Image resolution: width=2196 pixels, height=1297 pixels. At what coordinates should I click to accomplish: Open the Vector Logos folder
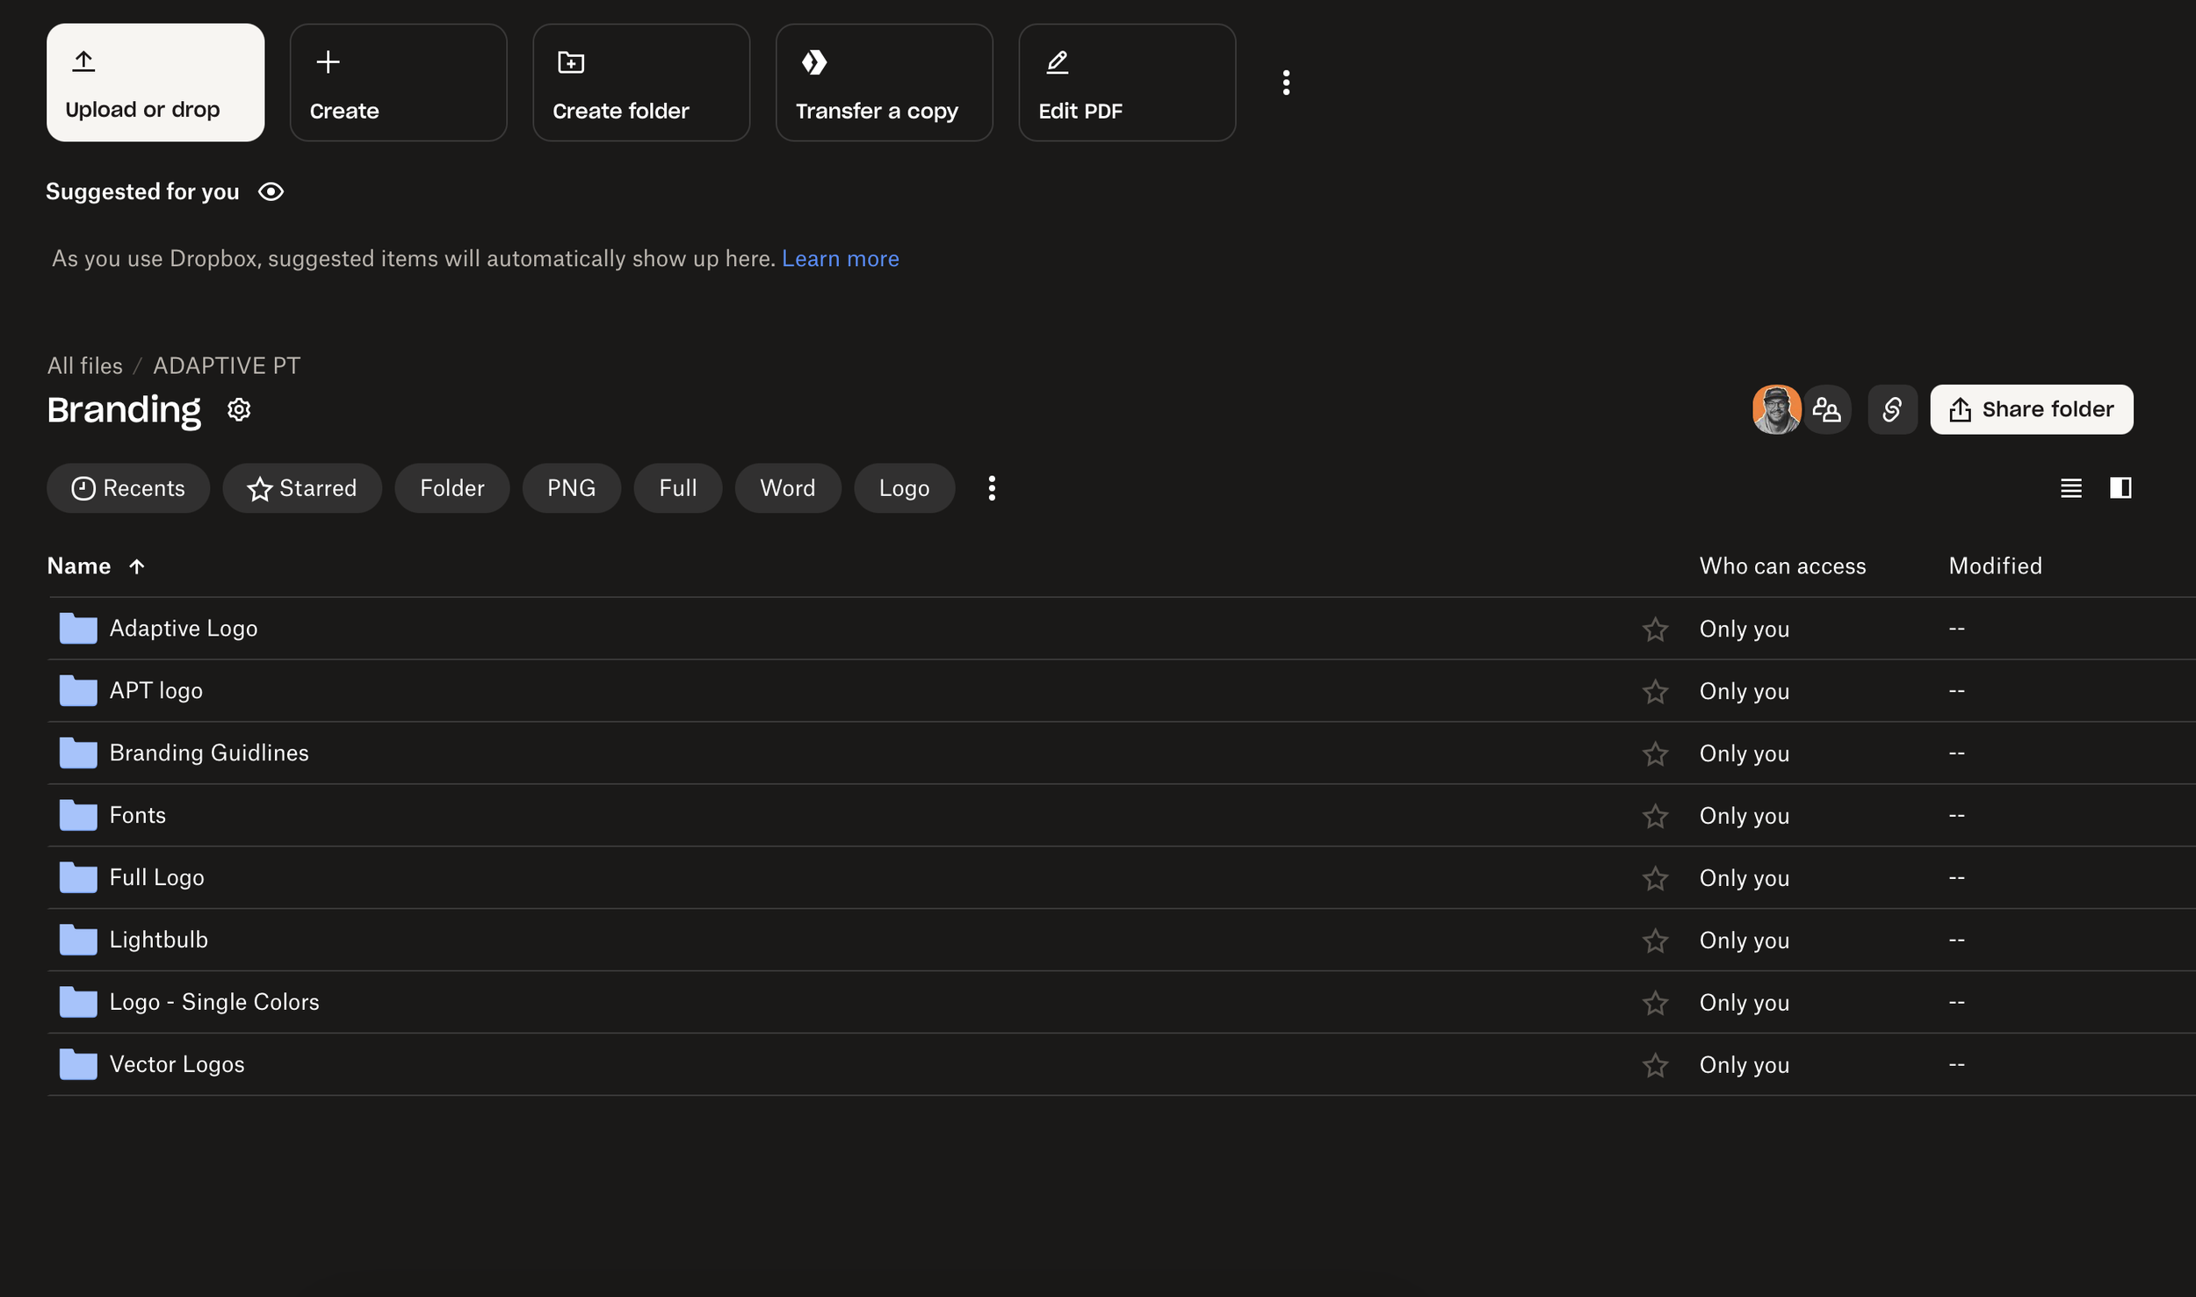pos(177,1065)
